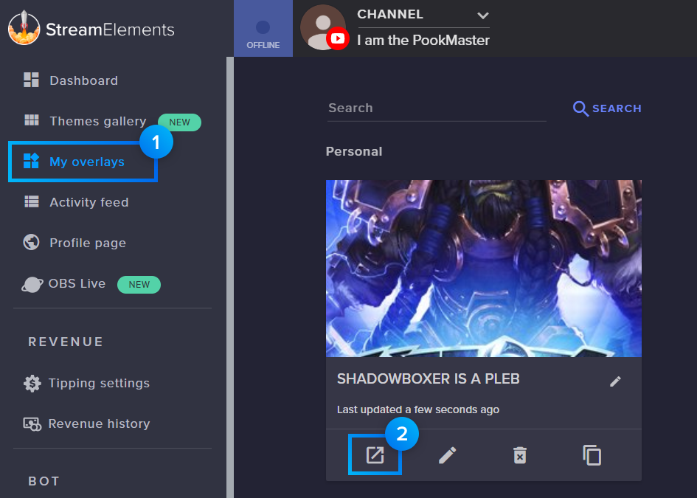Click the Tipping settings gear icon
The height and width of the screenshot is (498, 697).
click(32, 383)
